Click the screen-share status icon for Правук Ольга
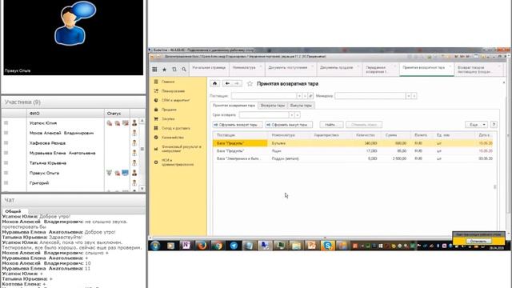The height and width of the screenshot is (288, 512). [x=125, y=173]
